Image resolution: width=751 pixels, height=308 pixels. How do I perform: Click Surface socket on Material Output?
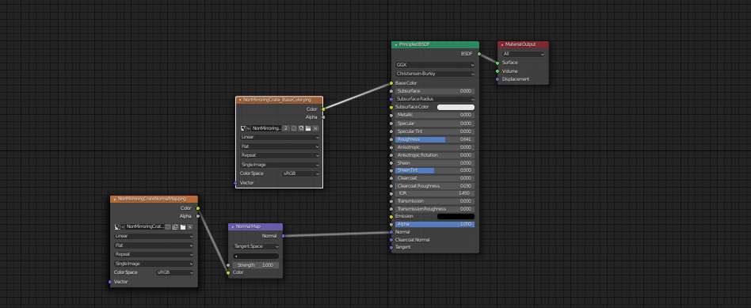click(x=497, y=63)
